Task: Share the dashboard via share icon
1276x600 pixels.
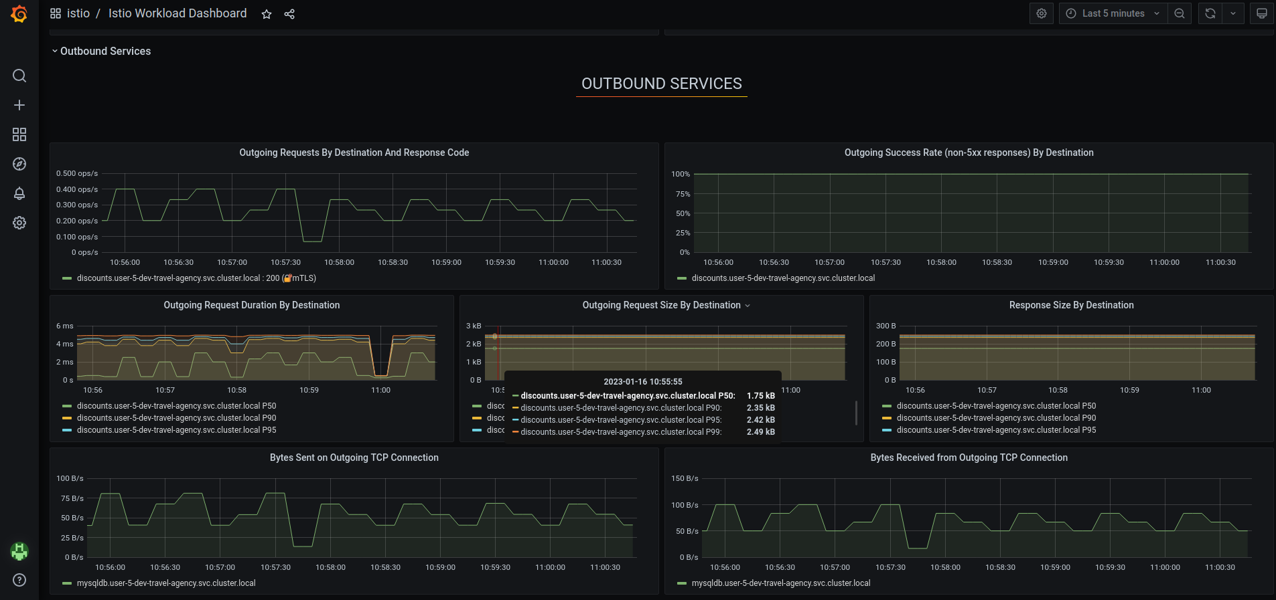Action: [289, 14]
